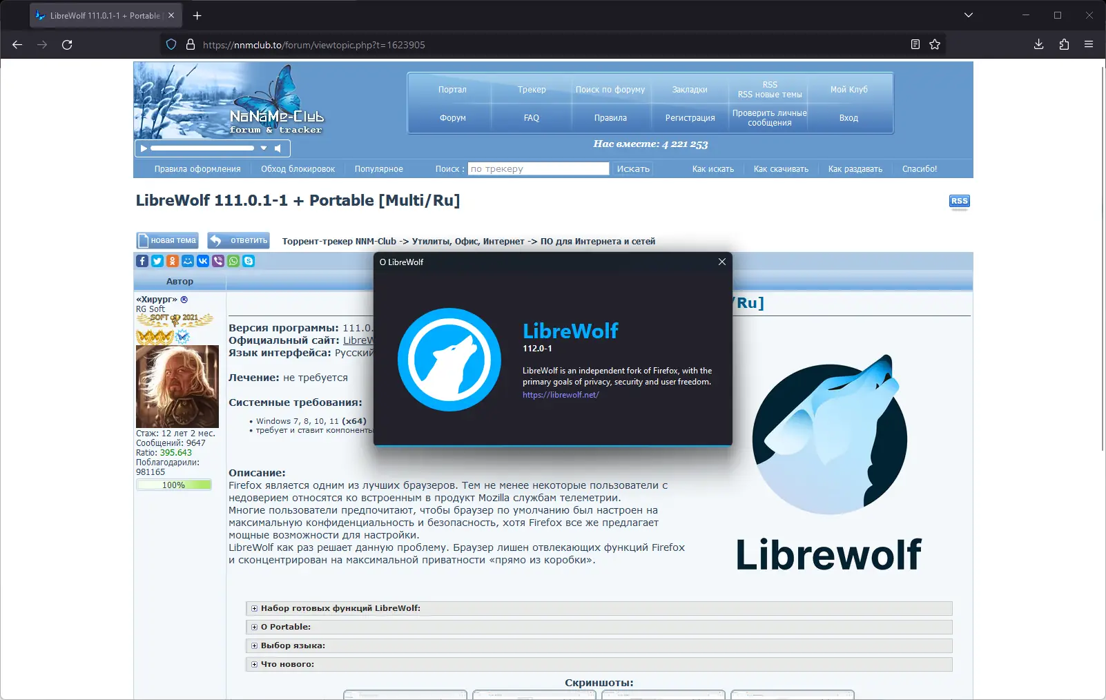
Task: Share the topic via WhatsApp
Action: coord(233,261)
